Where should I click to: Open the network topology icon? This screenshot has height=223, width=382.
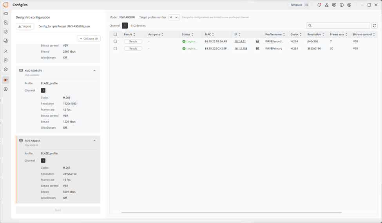click(326, 5)
